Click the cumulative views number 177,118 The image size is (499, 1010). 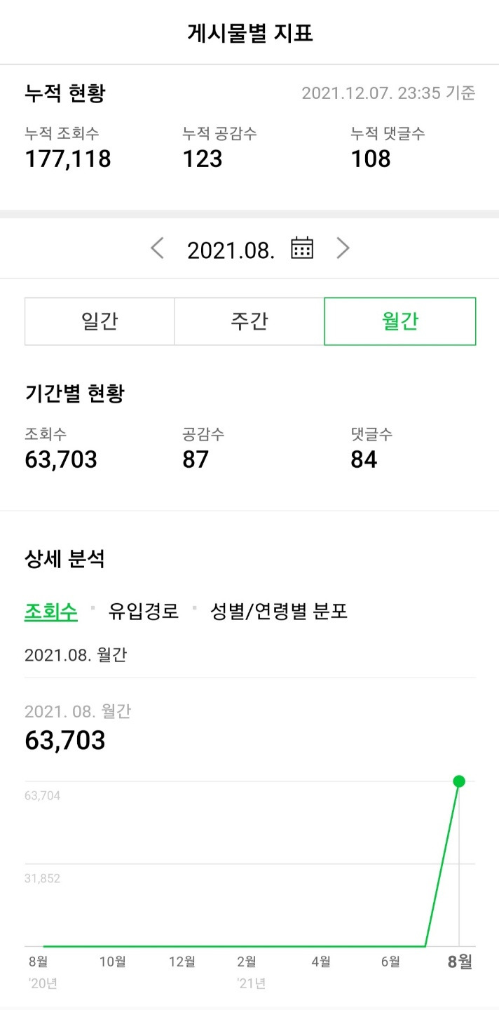pyautogui.click(x=68, y=159)
